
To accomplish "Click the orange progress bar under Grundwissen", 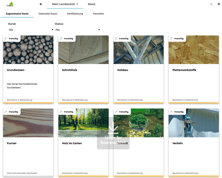I will point(28,103).
